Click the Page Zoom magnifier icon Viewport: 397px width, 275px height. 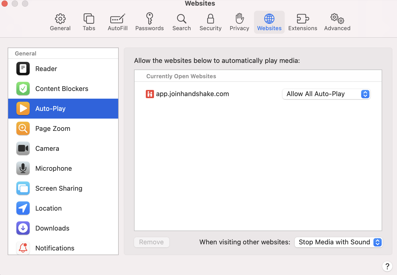pyautogui.click(x=23, y=128)
